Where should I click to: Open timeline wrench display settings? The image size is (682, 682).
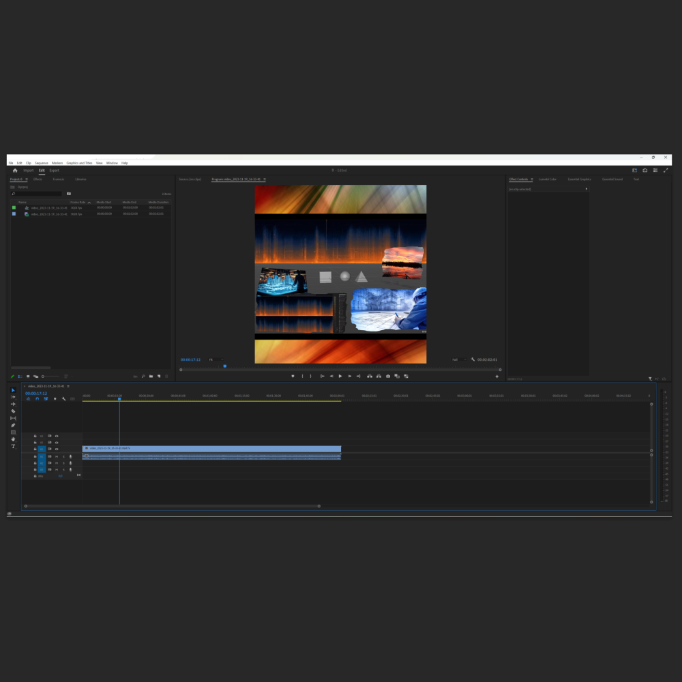pos(64,399)
